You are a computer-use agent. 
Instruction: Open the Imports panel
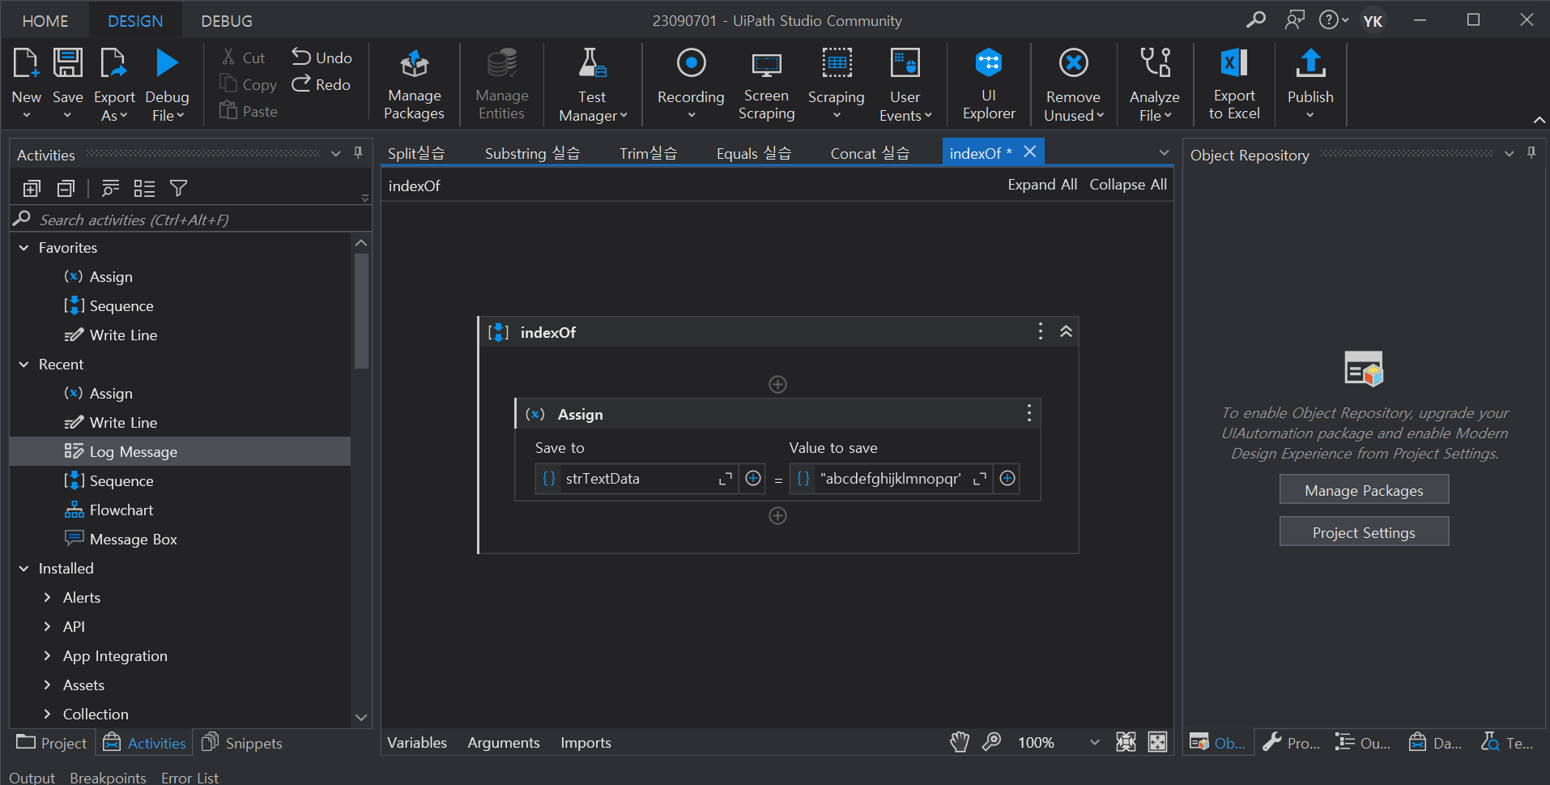tap(586, 742)
